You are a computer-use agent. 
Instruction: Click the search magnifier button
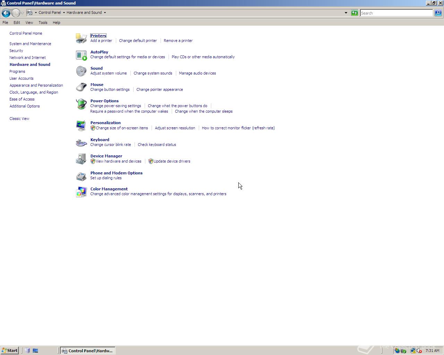coord(438,13)
